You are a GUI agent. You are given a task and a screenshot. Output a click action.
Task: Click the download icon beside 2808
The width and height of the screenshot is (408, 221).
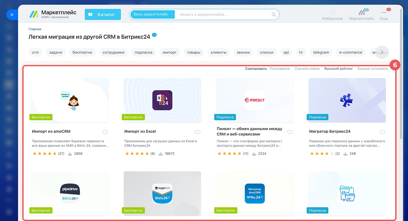pyautogui.click(x=70, y=153)
